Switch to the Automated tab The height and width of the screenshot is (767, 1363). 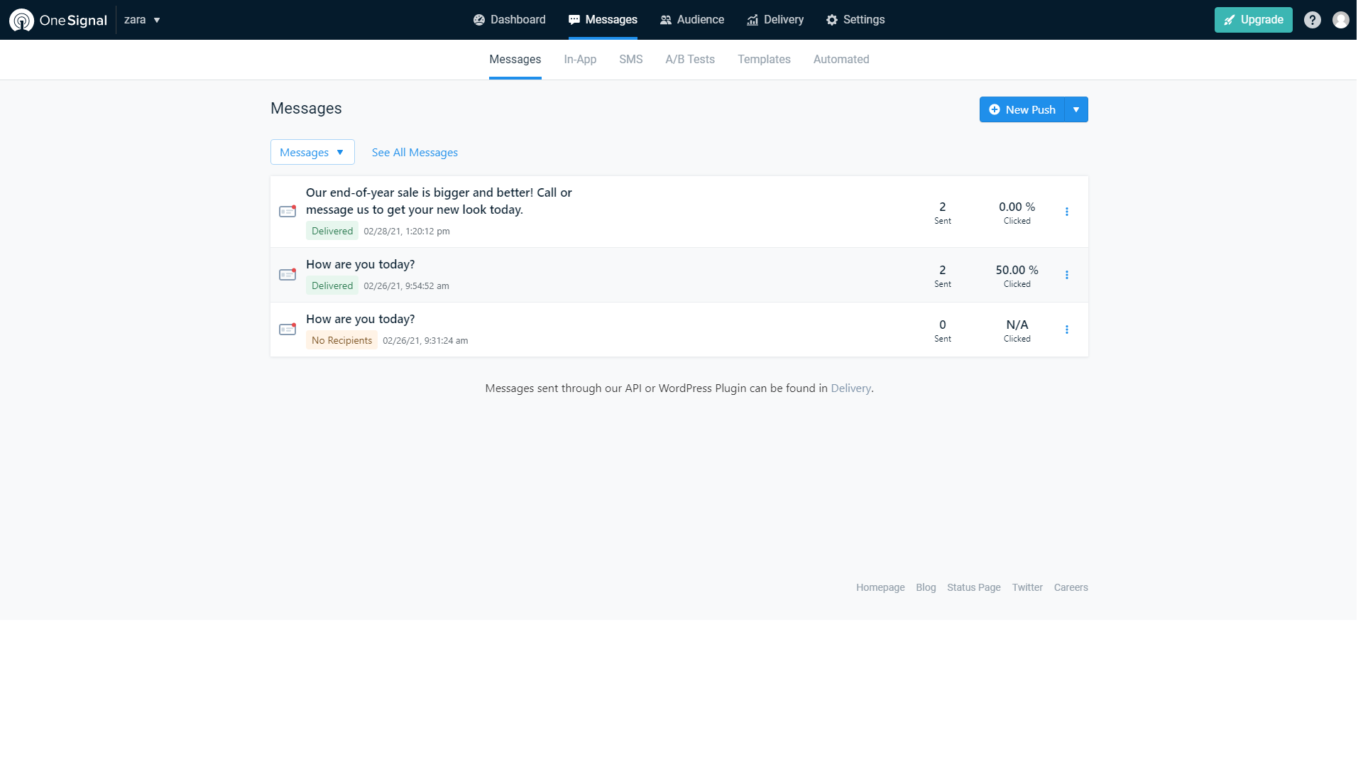pyautogui.click(x=841, y=60)
